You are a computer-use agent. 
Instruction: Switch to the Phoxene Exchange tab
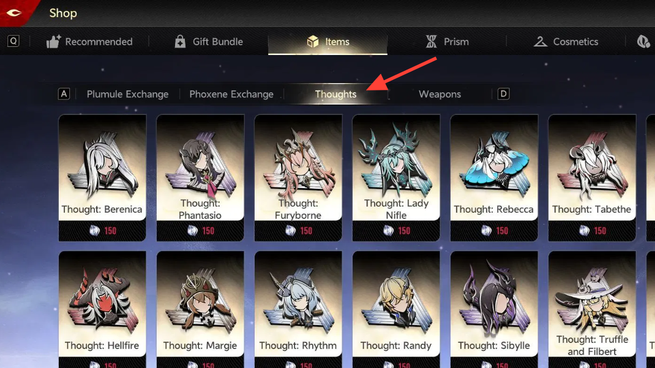[x=231, y=94]
